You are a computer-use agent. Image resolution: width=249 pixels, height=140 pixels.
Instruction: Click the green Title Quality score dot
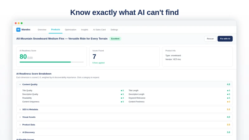click(x=121, y=91)
